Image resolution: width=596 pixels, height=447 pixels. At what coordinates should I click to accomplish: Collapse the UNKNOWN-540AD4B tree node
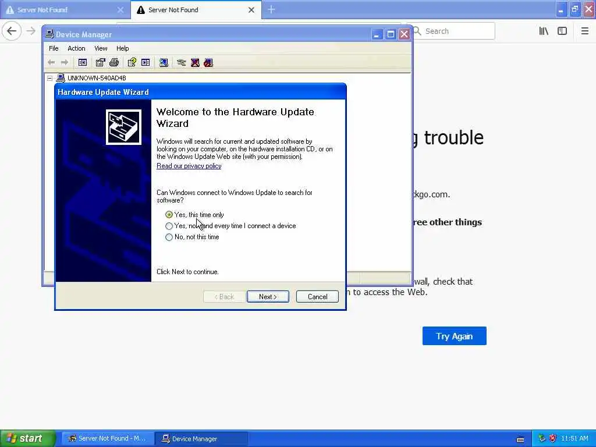point(50,79)
